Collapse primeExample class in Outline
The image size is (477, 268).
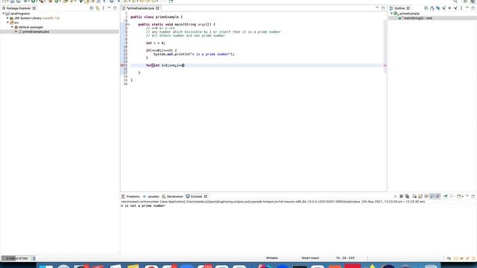pos(391,13)
